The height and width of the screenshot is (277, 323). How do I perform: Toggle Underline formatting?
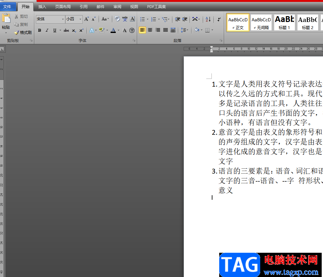click(55, 30)
